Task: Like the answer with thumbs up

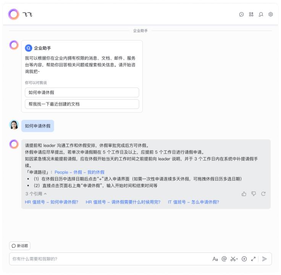Action: coord(244,194)
